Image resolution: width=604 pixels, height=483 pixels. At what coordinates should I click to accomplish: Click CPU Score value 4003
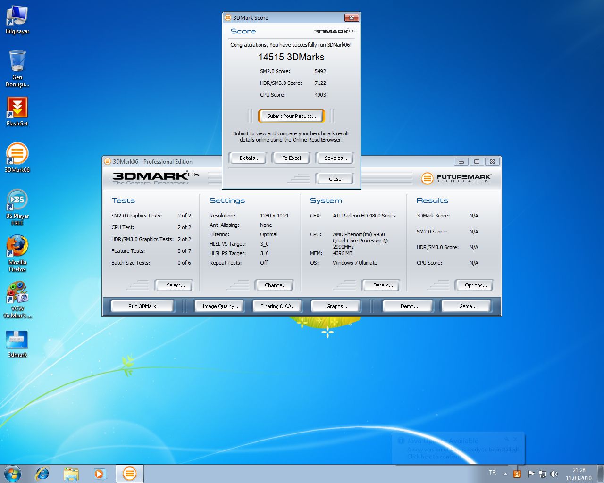pyautogui.click(x=320, y=95)
